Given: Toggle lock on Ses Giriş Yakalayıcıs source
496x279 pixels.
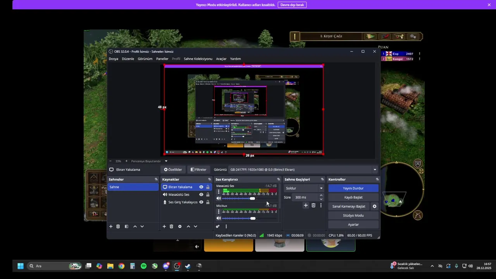Looking at the screenshot, I should (208, 202).
